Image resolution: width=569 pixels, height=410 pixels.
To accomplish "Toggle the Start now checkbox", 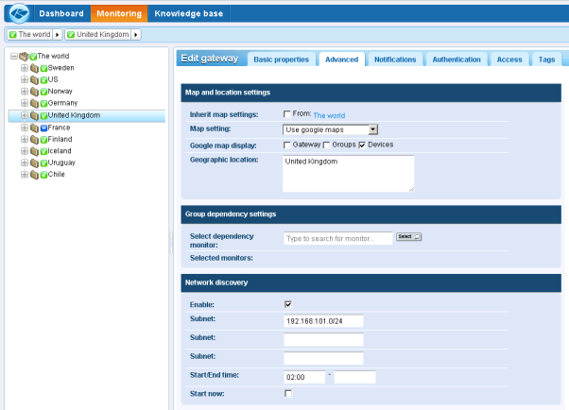I will [287, 393].
